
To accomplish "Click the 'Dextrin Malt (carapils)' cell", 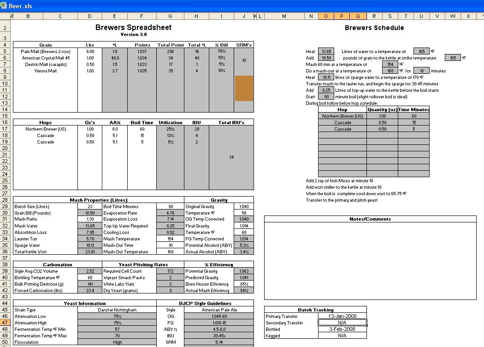I will tap(45, 64).
